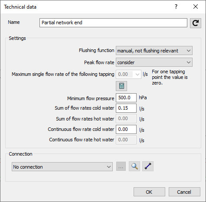Click the Continuous flow rate cold water field

click(126, 129)
